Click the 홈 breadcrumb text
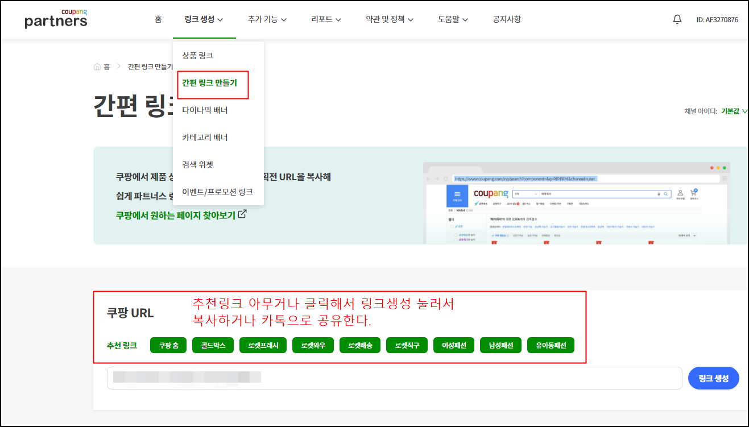 point(107,67)
